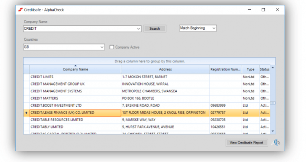Click the AlphaCheck swirl logo icon
Viewport: 306px width, 162px height.
276,142
